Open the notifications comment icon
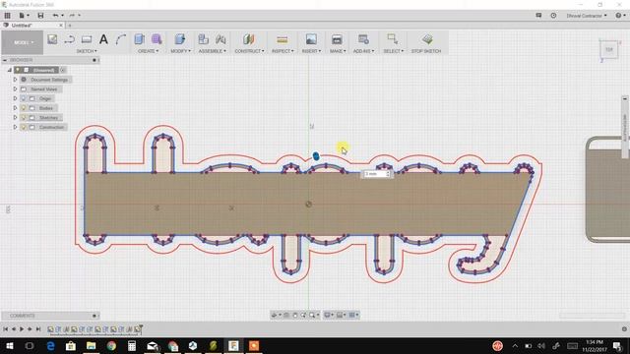630x354 pixels. tap(538, 16)
